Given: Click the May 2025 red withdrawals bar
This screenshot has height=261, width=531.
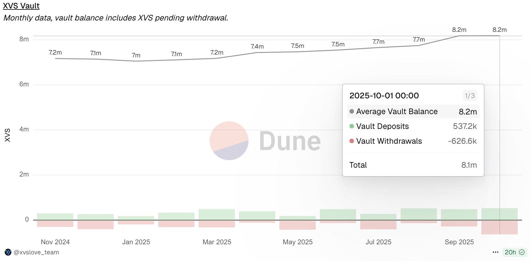Looking at the screenshot, I should point(297,225).
